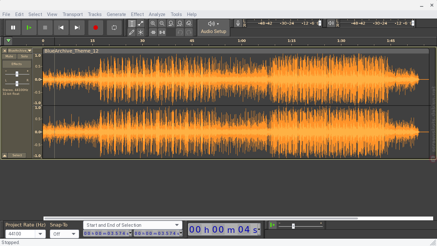Open the Select menu
This screenshot has width=437, height=246.
coord(35,14)
